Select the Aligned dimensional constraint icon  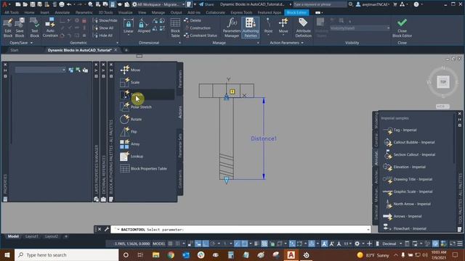click(144, 26)
